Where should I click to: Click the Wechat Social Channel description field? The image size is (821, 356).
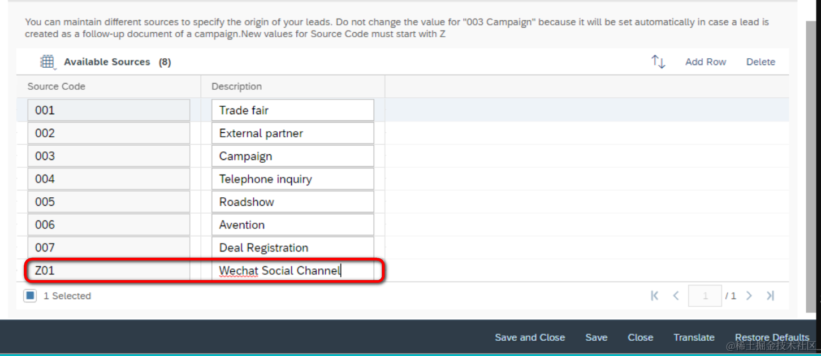[x=293, y=270]
